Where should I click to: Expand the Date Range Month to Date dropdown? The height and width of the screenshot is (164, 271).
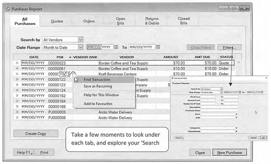click(x=80, y=47)
